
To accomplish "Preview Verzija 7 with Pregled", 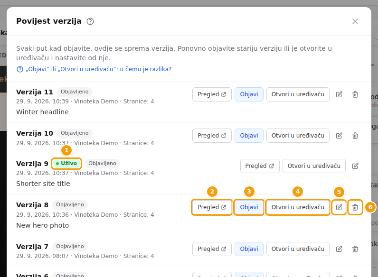I will [x=212, y=249].
